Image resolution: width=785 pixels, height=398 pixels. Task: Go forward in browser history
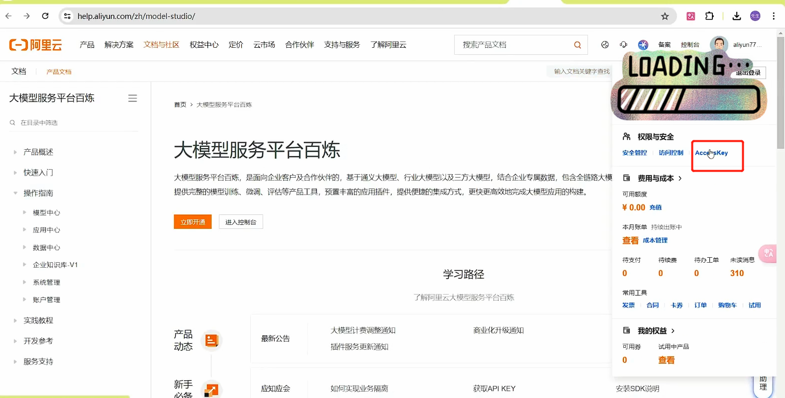coord(27,16)
